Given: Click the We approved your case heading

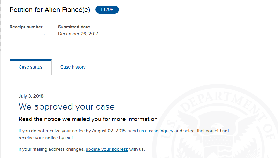Looking at the screenshot, I should point(67,107).
